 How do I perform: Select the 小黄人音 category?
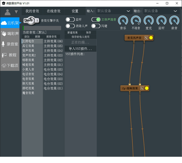[x=32, y=70]
